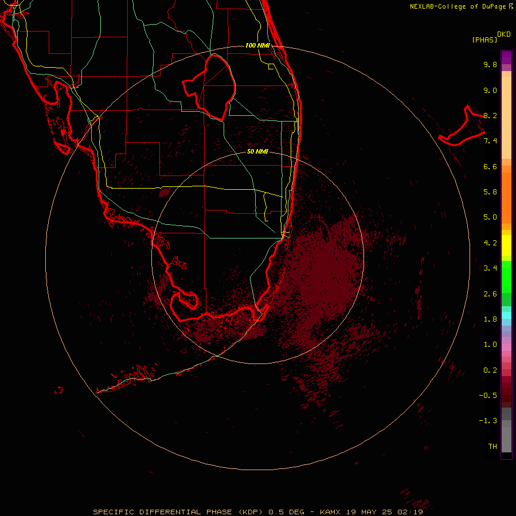Image resolution: width=516 pixels, height=516 pixels.
Task: Click the 4.2 value on color scale
Action: (x=490, y=243)
